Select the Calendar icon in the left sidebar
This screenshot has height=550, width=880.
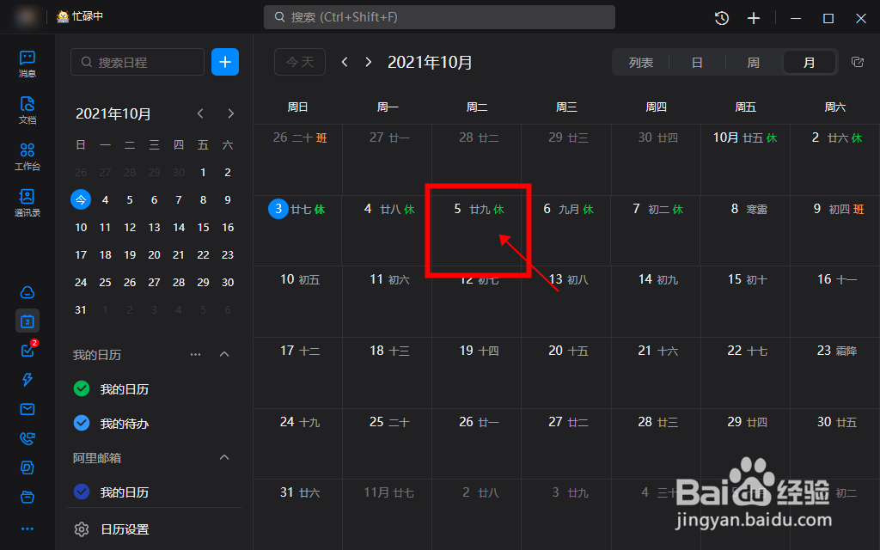[27, 321]
